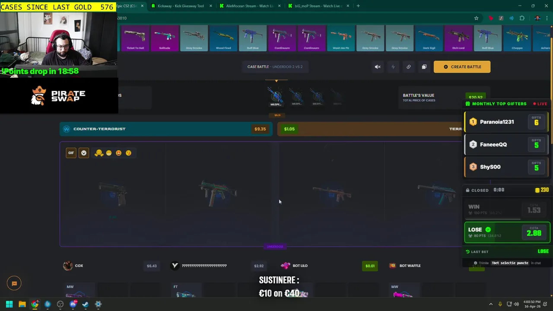Screen dimensions: 553x311
Task: Open BOT WAFFLE avatar
Action: coord(392,266)
